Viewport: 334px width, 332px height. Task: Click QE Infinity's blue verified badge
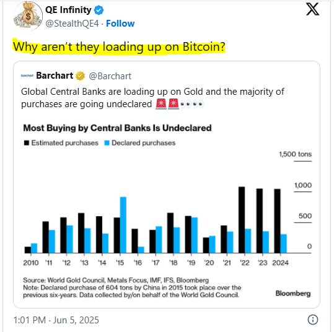[99, 11]
